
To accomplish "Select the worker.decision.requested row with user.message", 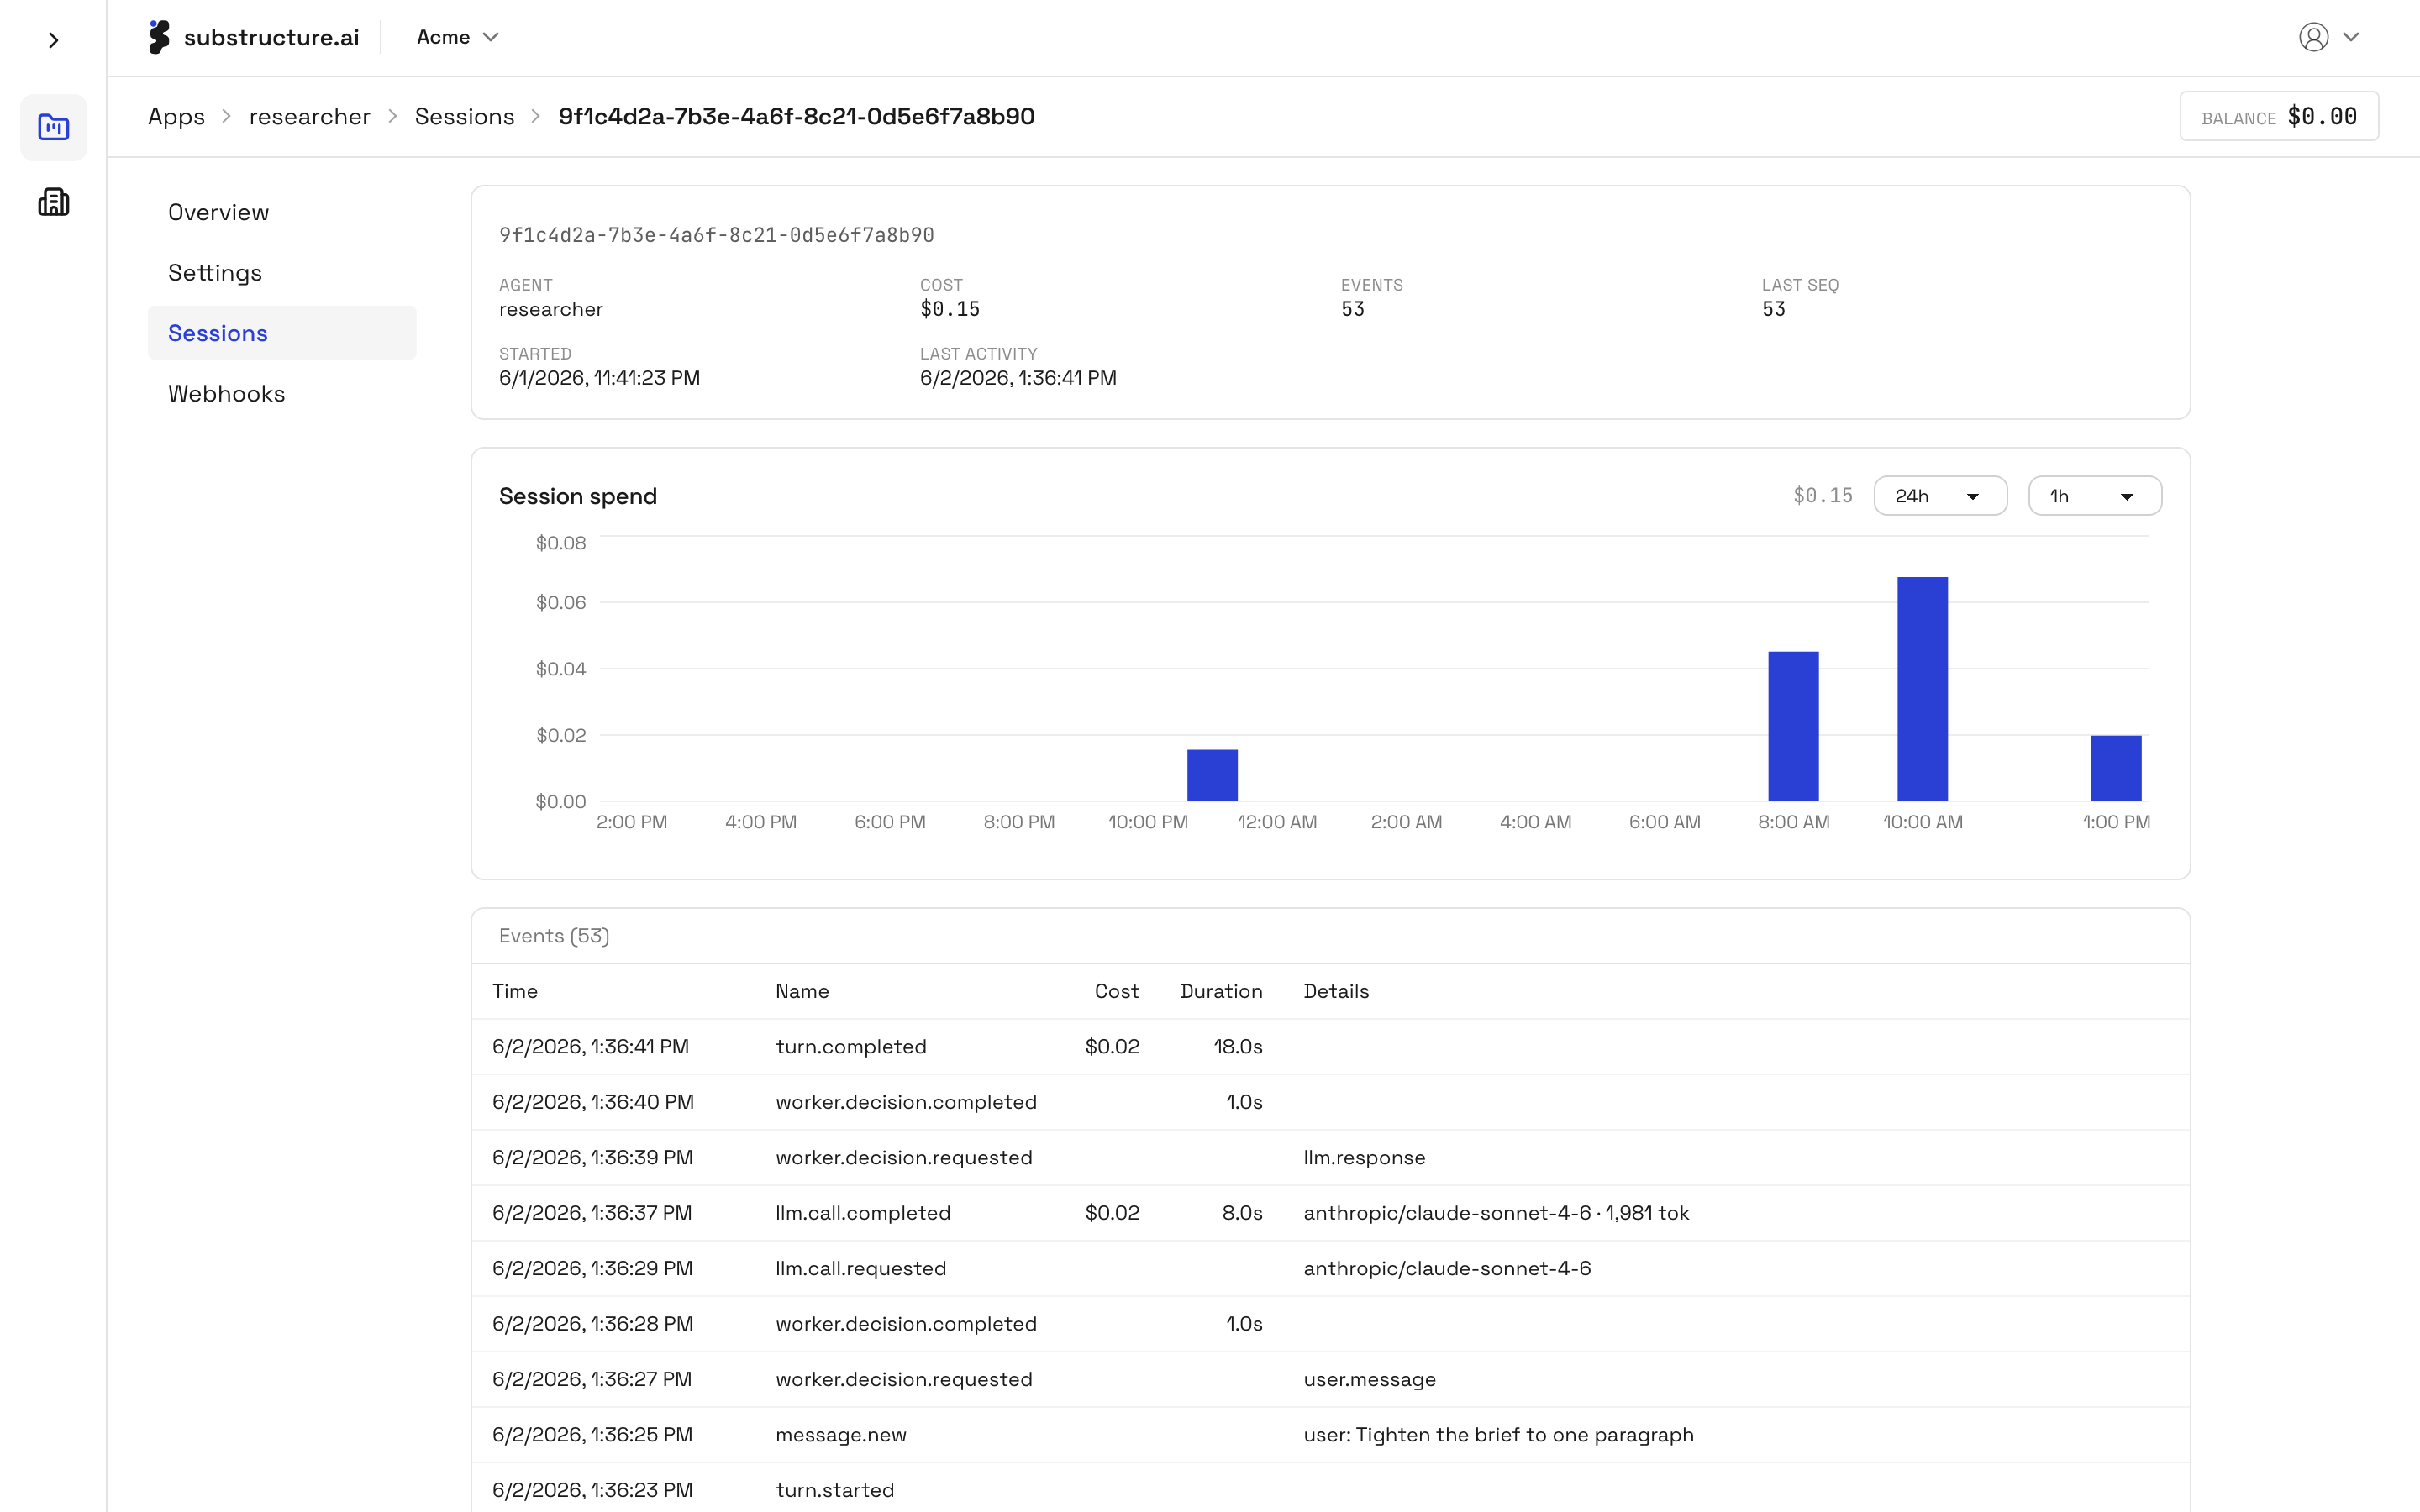I will (1330, 1380).
